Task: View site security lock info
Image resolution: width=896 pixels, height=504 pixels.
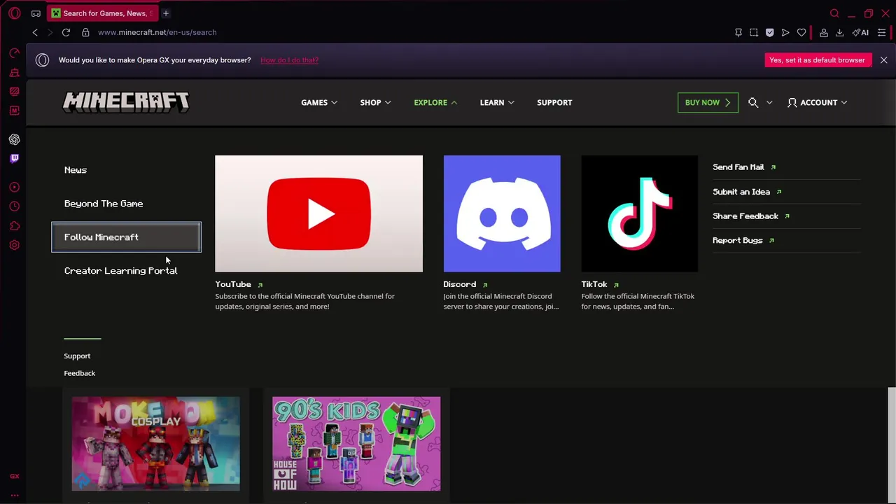Action: (x=85, y=32)
